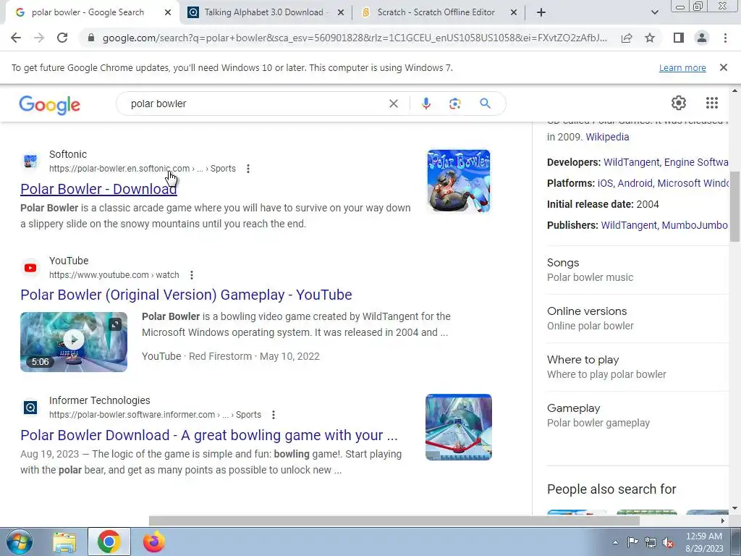The image size is (741, 556).
Task: Click the MumboJumbo publisher link
Action: (x=694, y=225)
